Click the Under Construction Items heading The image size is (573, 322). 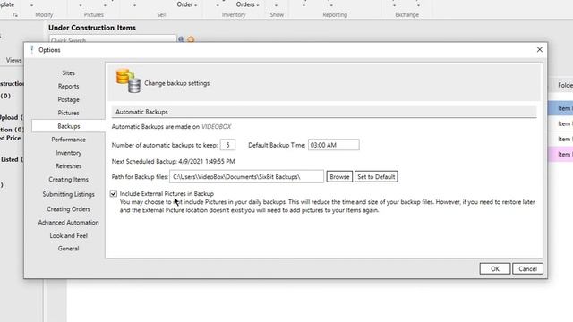(92, 28)
